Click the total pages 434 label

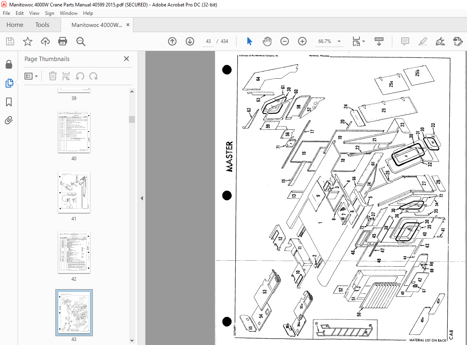(x=224, y=41)
